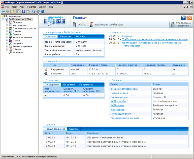Switch to the По трафику tab

[86, 85]
